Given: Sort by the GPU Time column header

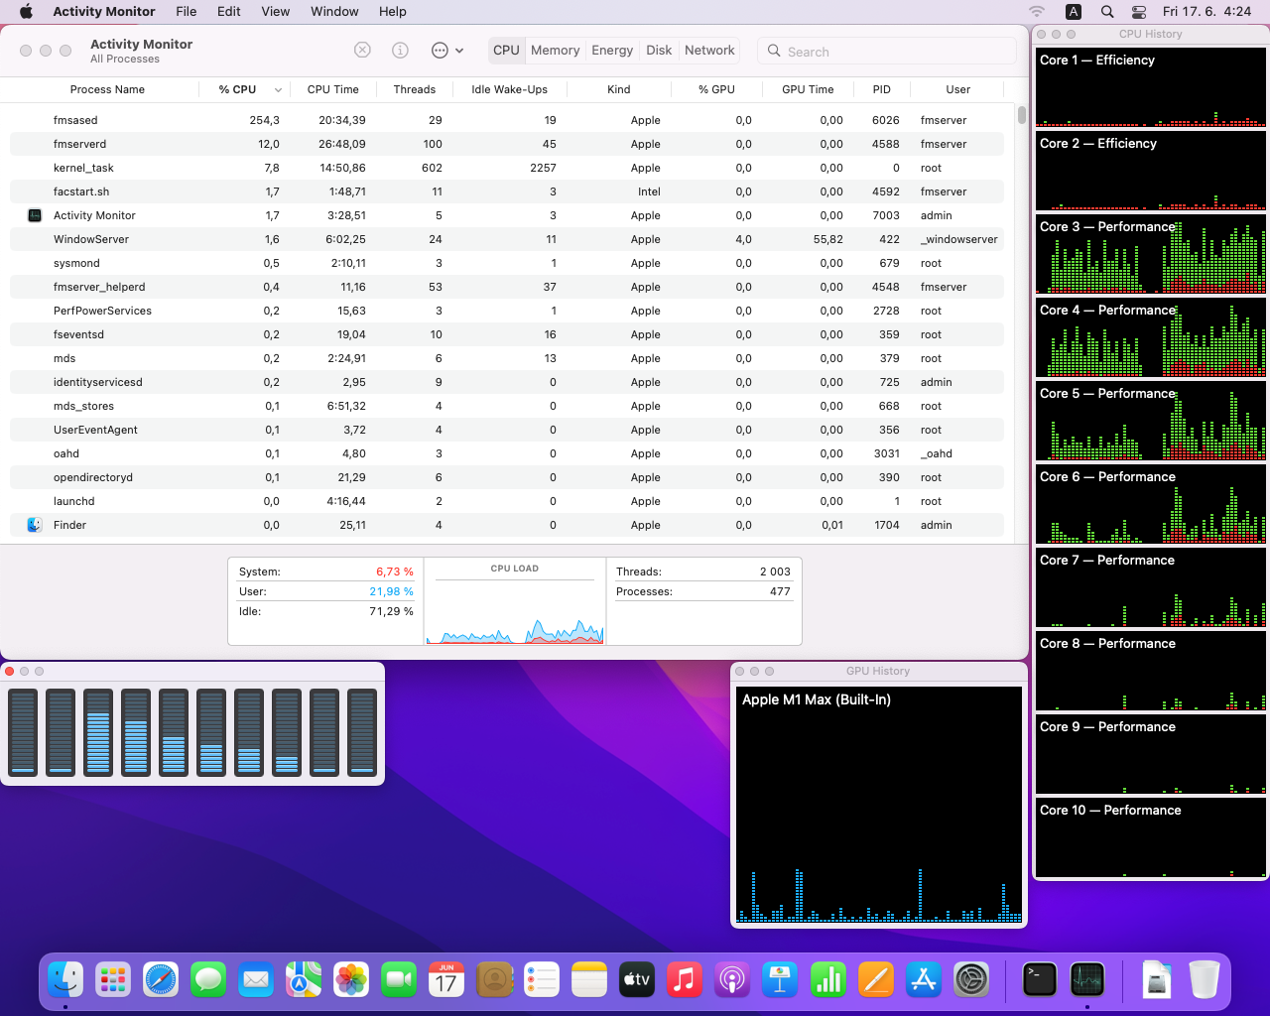Looking at the screenshot, I should point(808,89).
